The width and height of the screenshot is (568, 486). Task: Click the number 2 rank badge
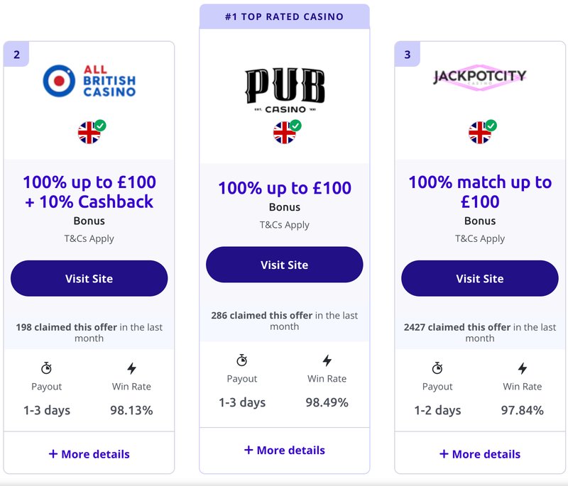pos(16,53)
